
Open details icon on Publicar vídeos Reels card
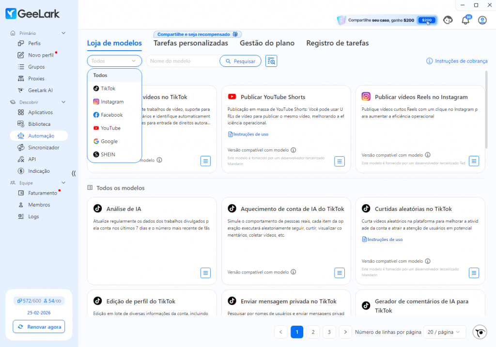474,161
